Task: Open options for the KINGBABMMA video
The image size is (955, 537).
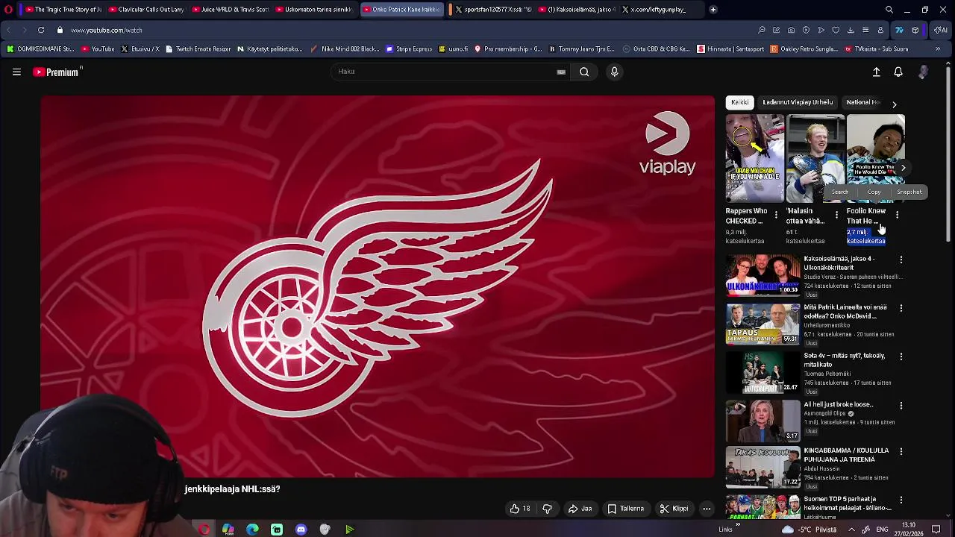Action: click(x=901, y=452)
